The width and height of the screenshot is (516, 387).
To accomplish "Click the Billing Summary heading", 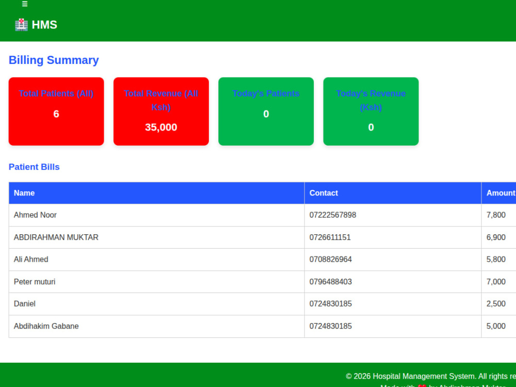I will [54, 60].
